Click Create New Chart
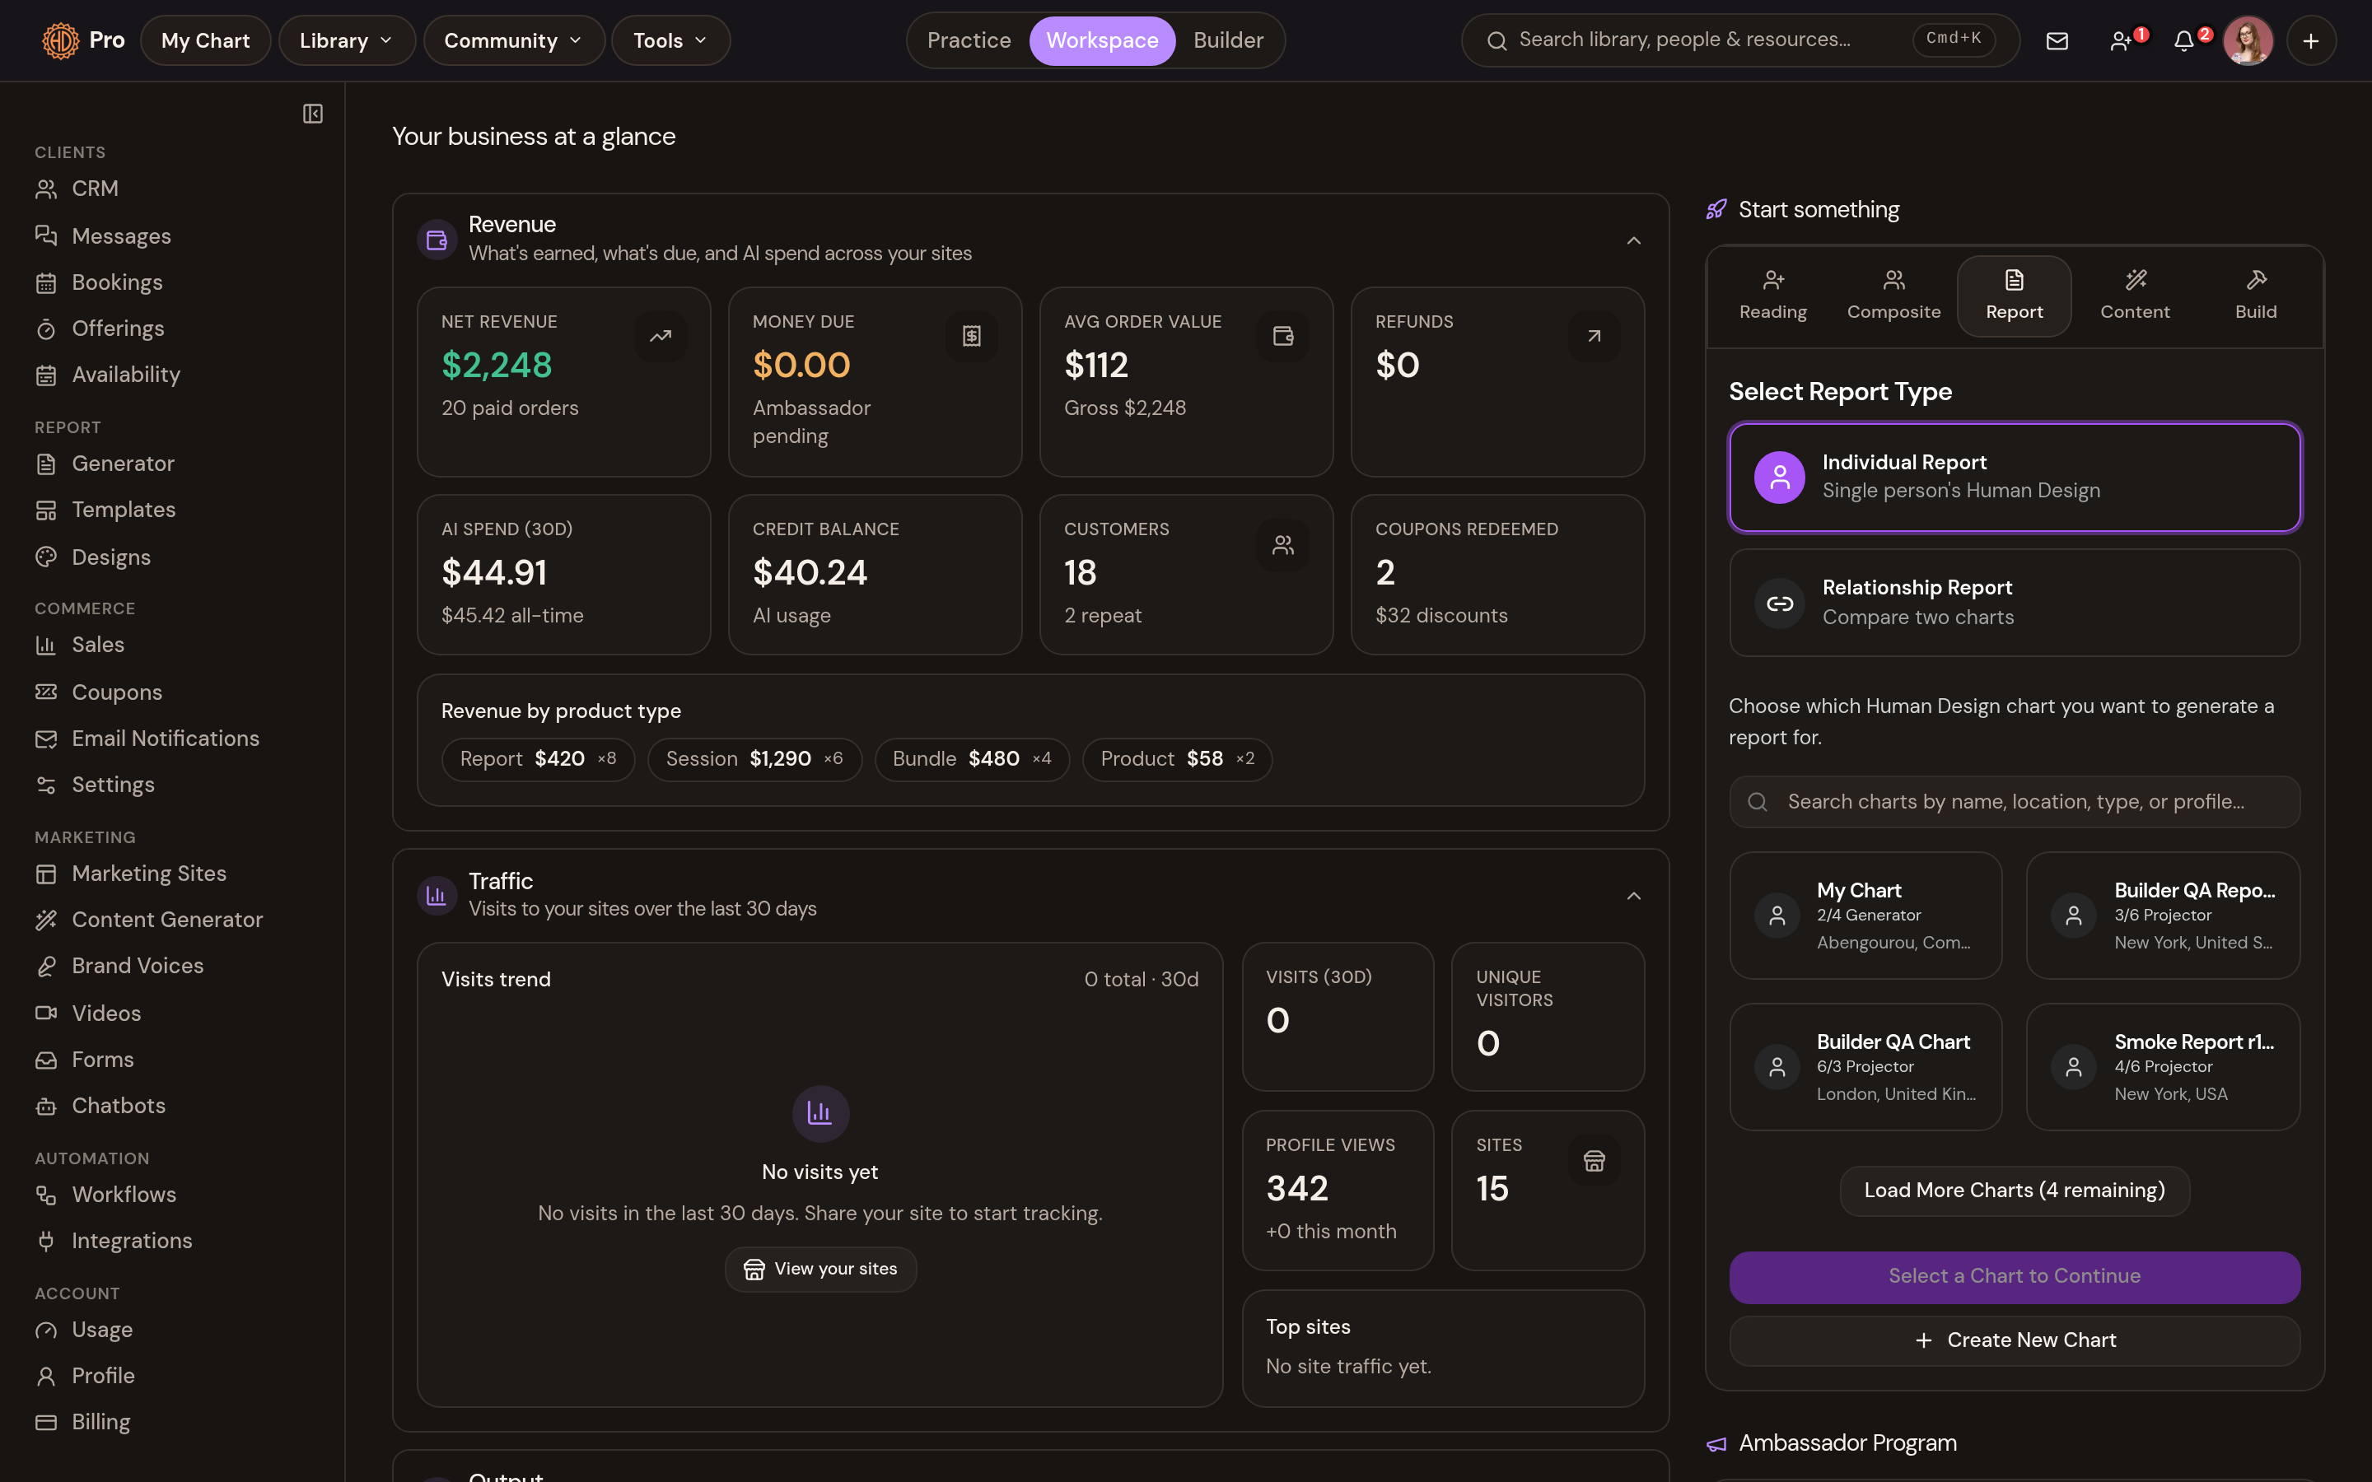The image size is (2372, 1482). (x=2015, y=1340)
